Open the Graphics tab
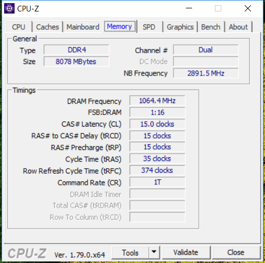Image resolution: width=265 pixels, height=263 pixels. [x=180, y=27]
